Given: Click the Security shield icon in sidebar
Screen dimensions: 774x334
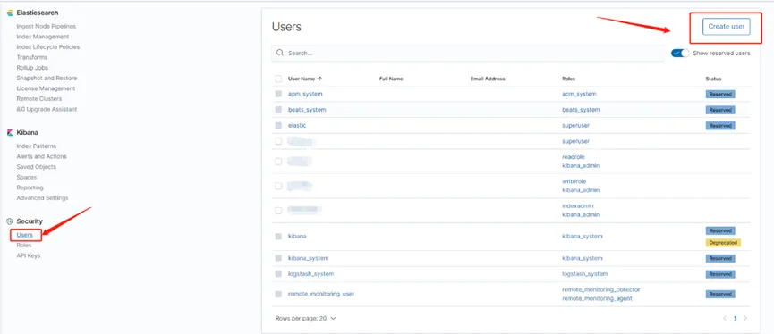Looking at the screenshot, I should tap(10, 221).
